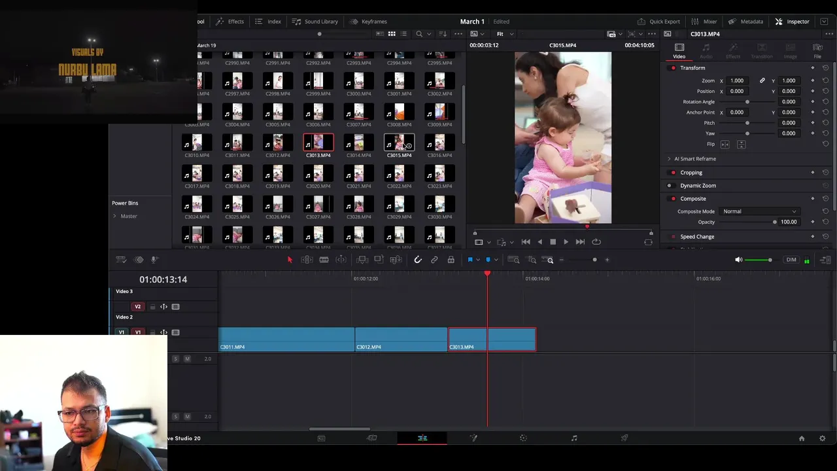Image resolution: width=837 pixels, height=471 pixels.
Task: Click the Flip vertical icon
Action: click(741, 144)
